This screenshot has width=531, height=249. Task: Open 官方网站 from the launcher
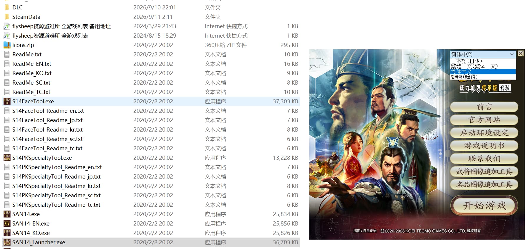pyautogui.click(x=484, y=120)
